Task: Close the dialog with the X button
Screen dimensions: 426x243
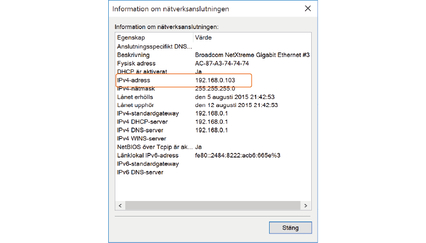Action: coord(307,8)
